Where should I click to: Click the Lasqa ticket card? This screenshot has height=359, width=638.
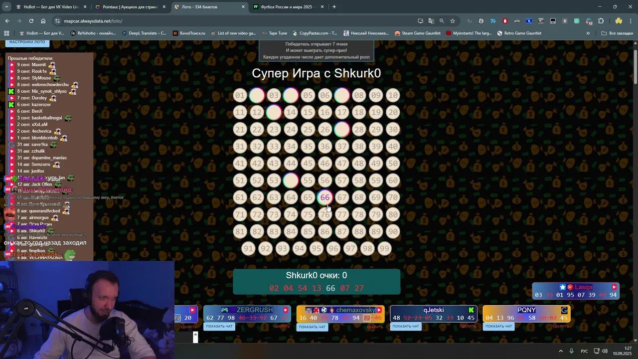[576, 291]
